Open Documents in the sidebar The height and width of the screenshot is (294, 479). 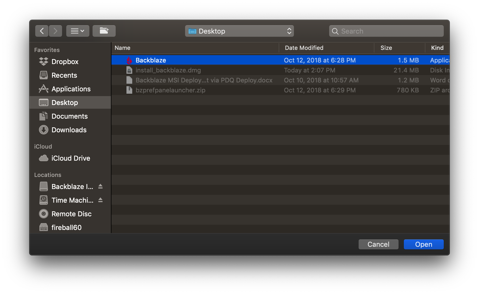coord(70,116)
